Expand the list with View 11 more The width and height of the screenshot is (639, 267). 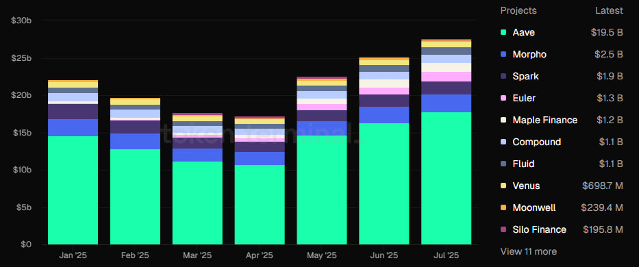(528, 251)
